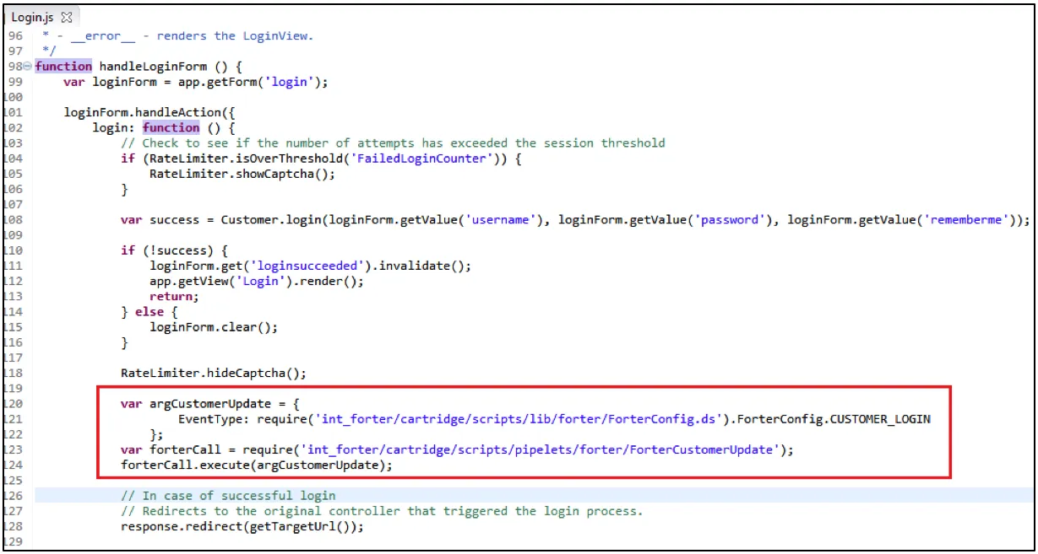The width and height of the screenshot is (1038, 554).
Task: Click the forterCall.execute(argCustomerUpdate) line
Action: click(257, 465)
